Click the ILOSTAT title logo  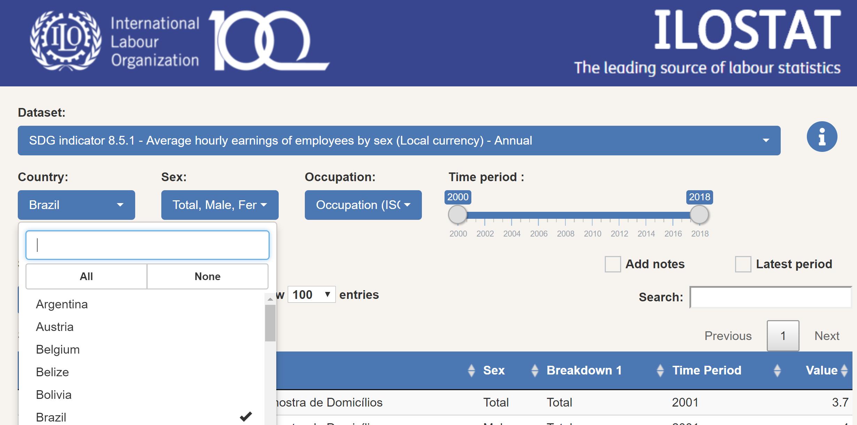pyautogui.click(x=747, y=30)
